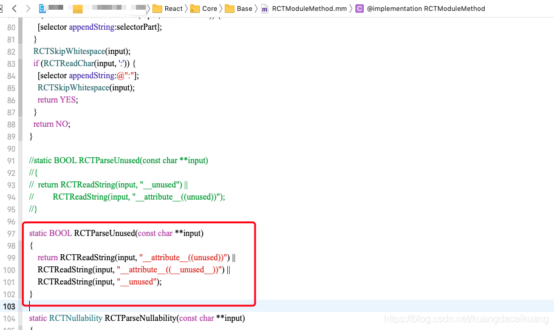Click line number 97 in the gutter

coord(11,234)
